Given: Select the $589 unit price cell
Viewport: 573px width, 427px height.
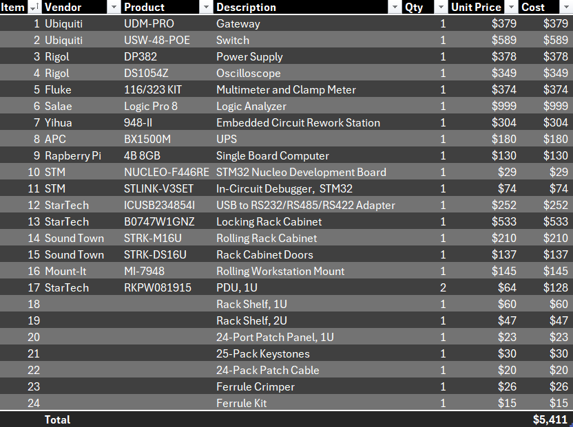Looking at the screenshot, I should click(x=484, y=40).
